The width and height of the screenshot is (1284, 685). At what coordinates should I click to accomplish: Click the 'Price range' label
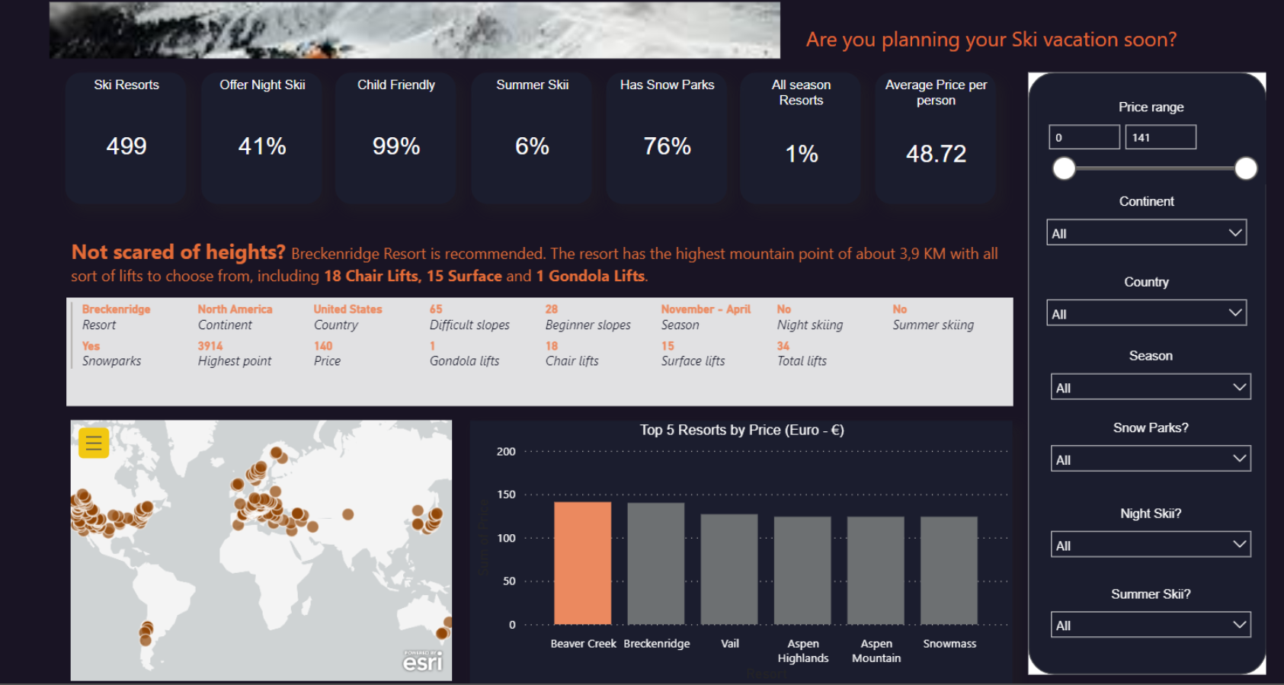pos(1151,107)
